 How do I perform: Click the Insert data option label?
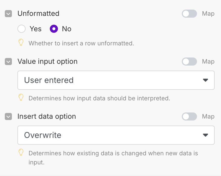[47, 116]
